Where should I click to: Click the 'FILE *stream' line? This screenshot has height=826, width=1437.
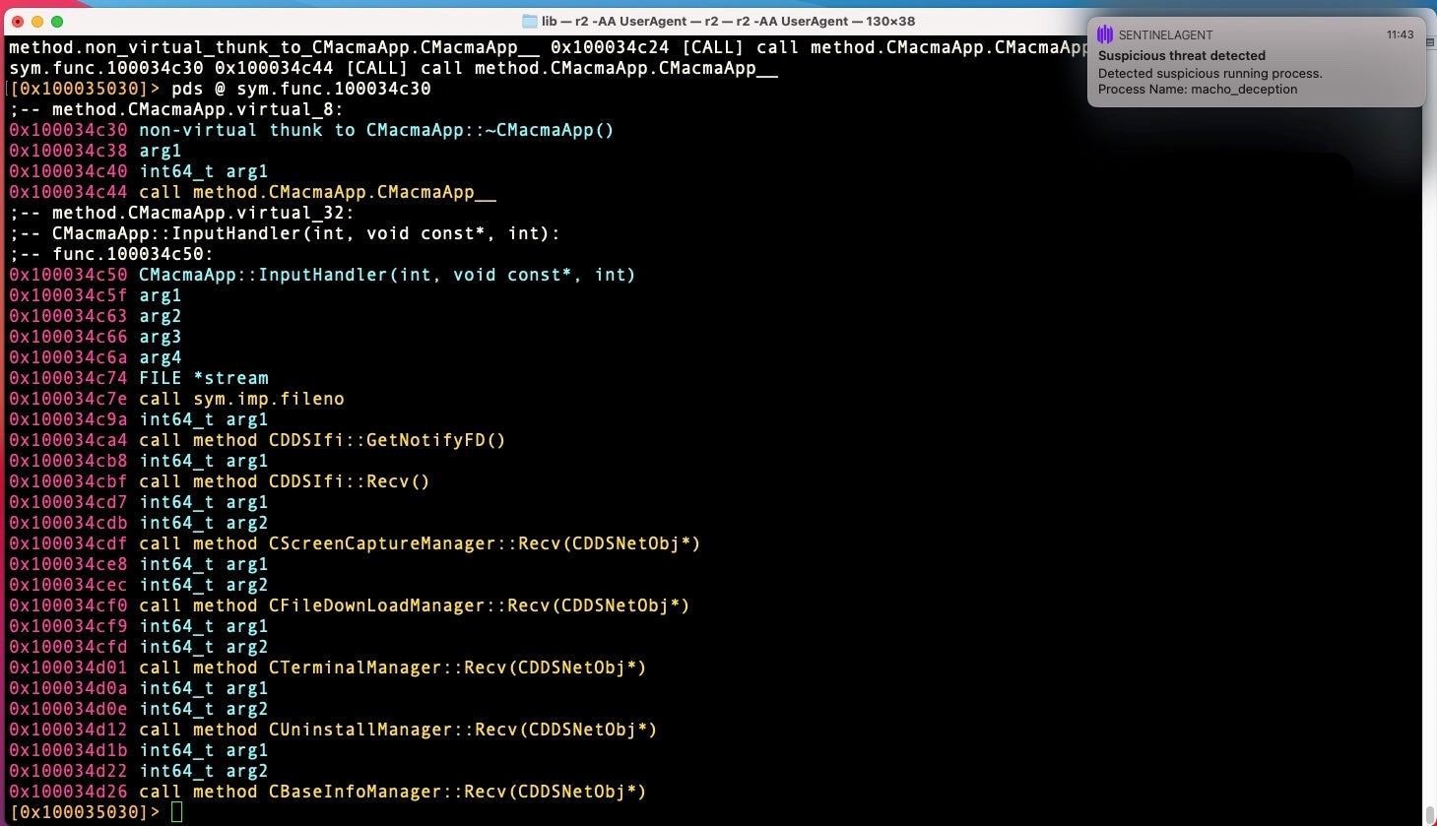203,378
